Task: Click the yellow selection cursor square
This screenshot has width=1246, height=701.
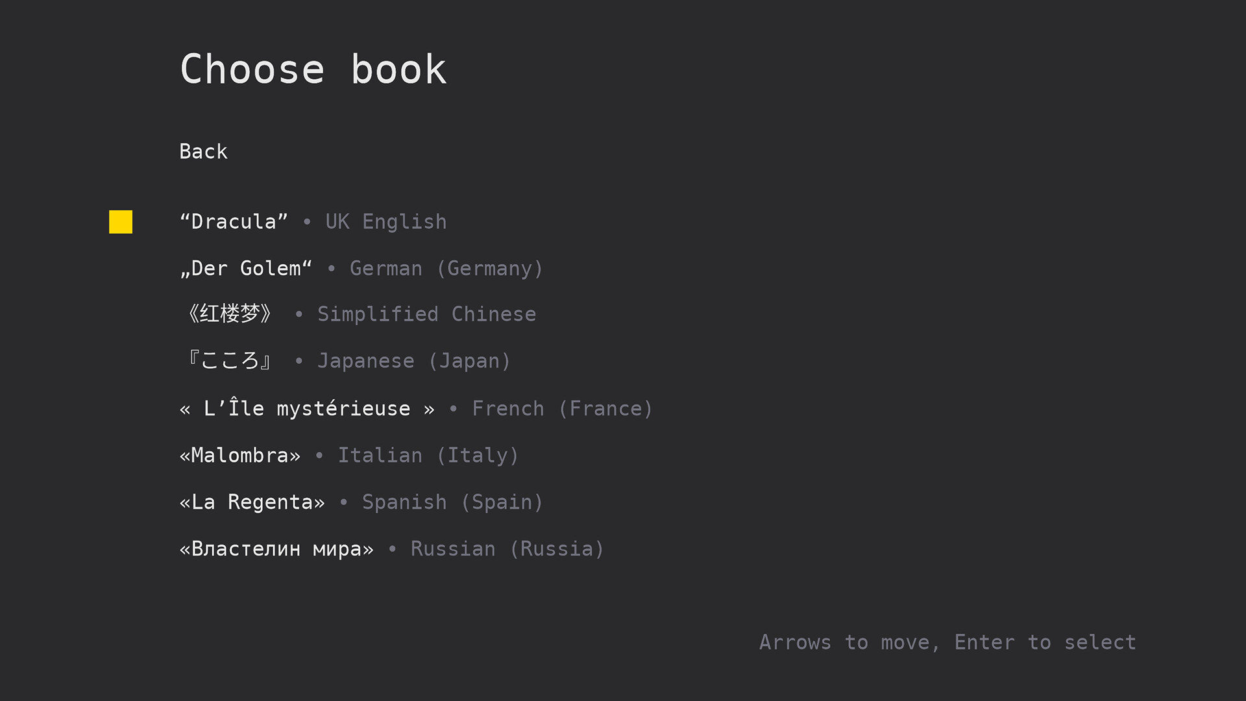Action: (x=121, y=222)
